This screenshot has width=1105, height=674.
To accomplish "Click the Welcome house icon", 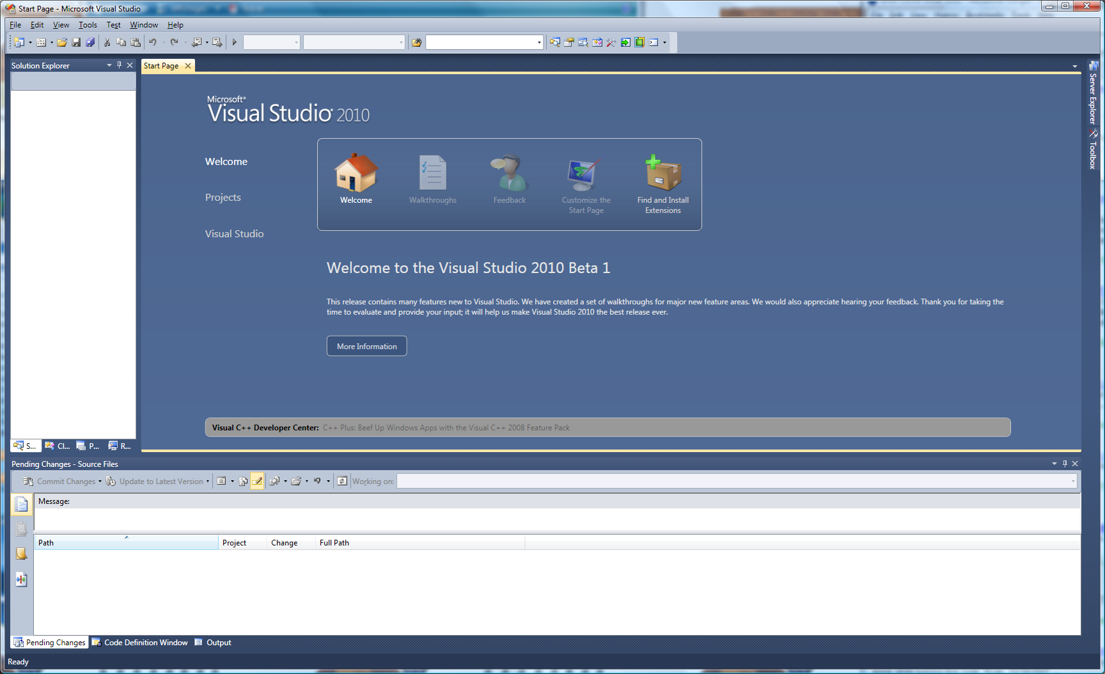I will [356, 173].
